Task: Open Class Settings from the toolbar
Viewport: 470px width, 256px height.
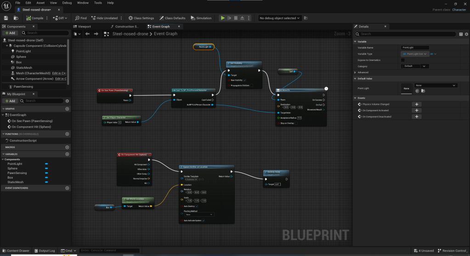Action: click(x=141, y=18)
